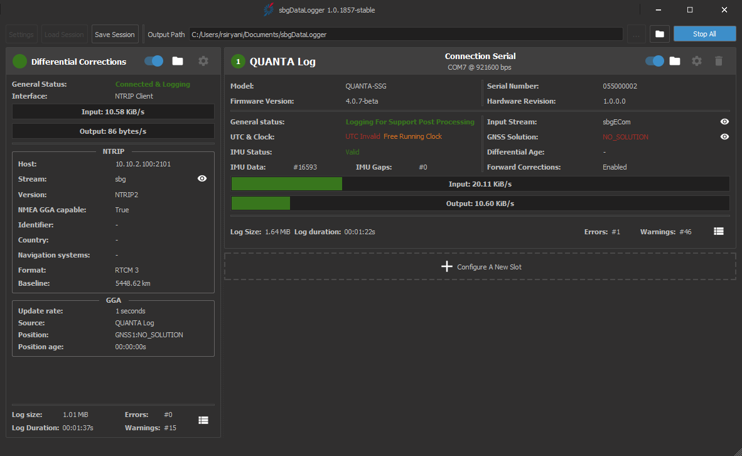This screenshot has width=742, height=456.
Task: Click the QUANTA Log slot title
Action: tap(282, 62)
